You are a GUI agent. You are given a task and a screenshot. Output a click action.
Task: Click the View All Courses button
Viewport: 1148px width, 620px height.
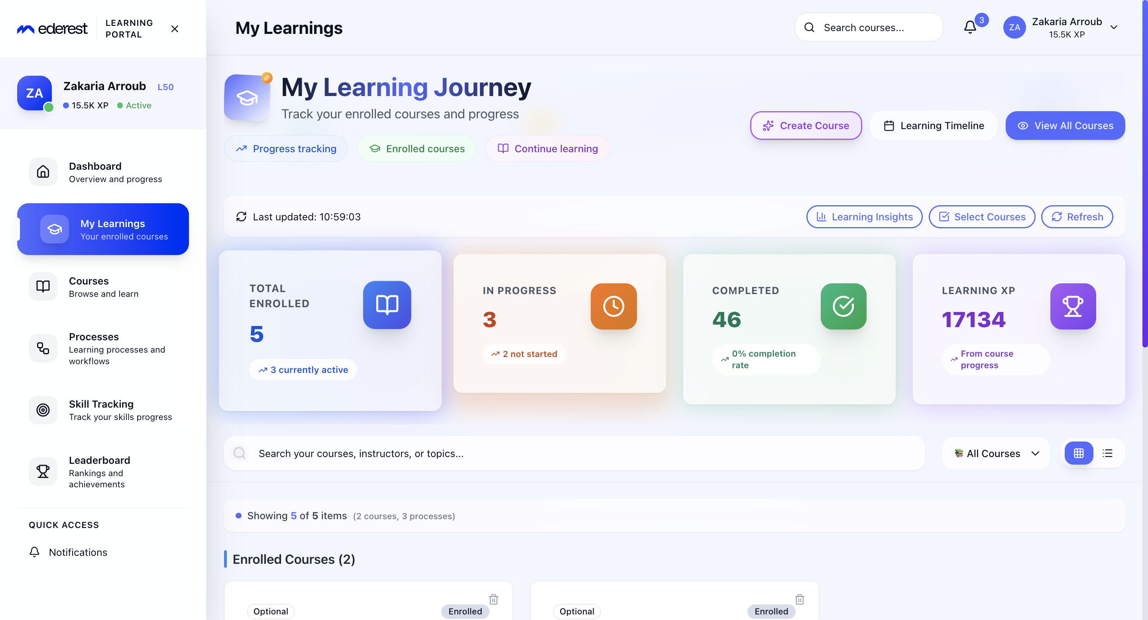click(x=1065, y=126)
